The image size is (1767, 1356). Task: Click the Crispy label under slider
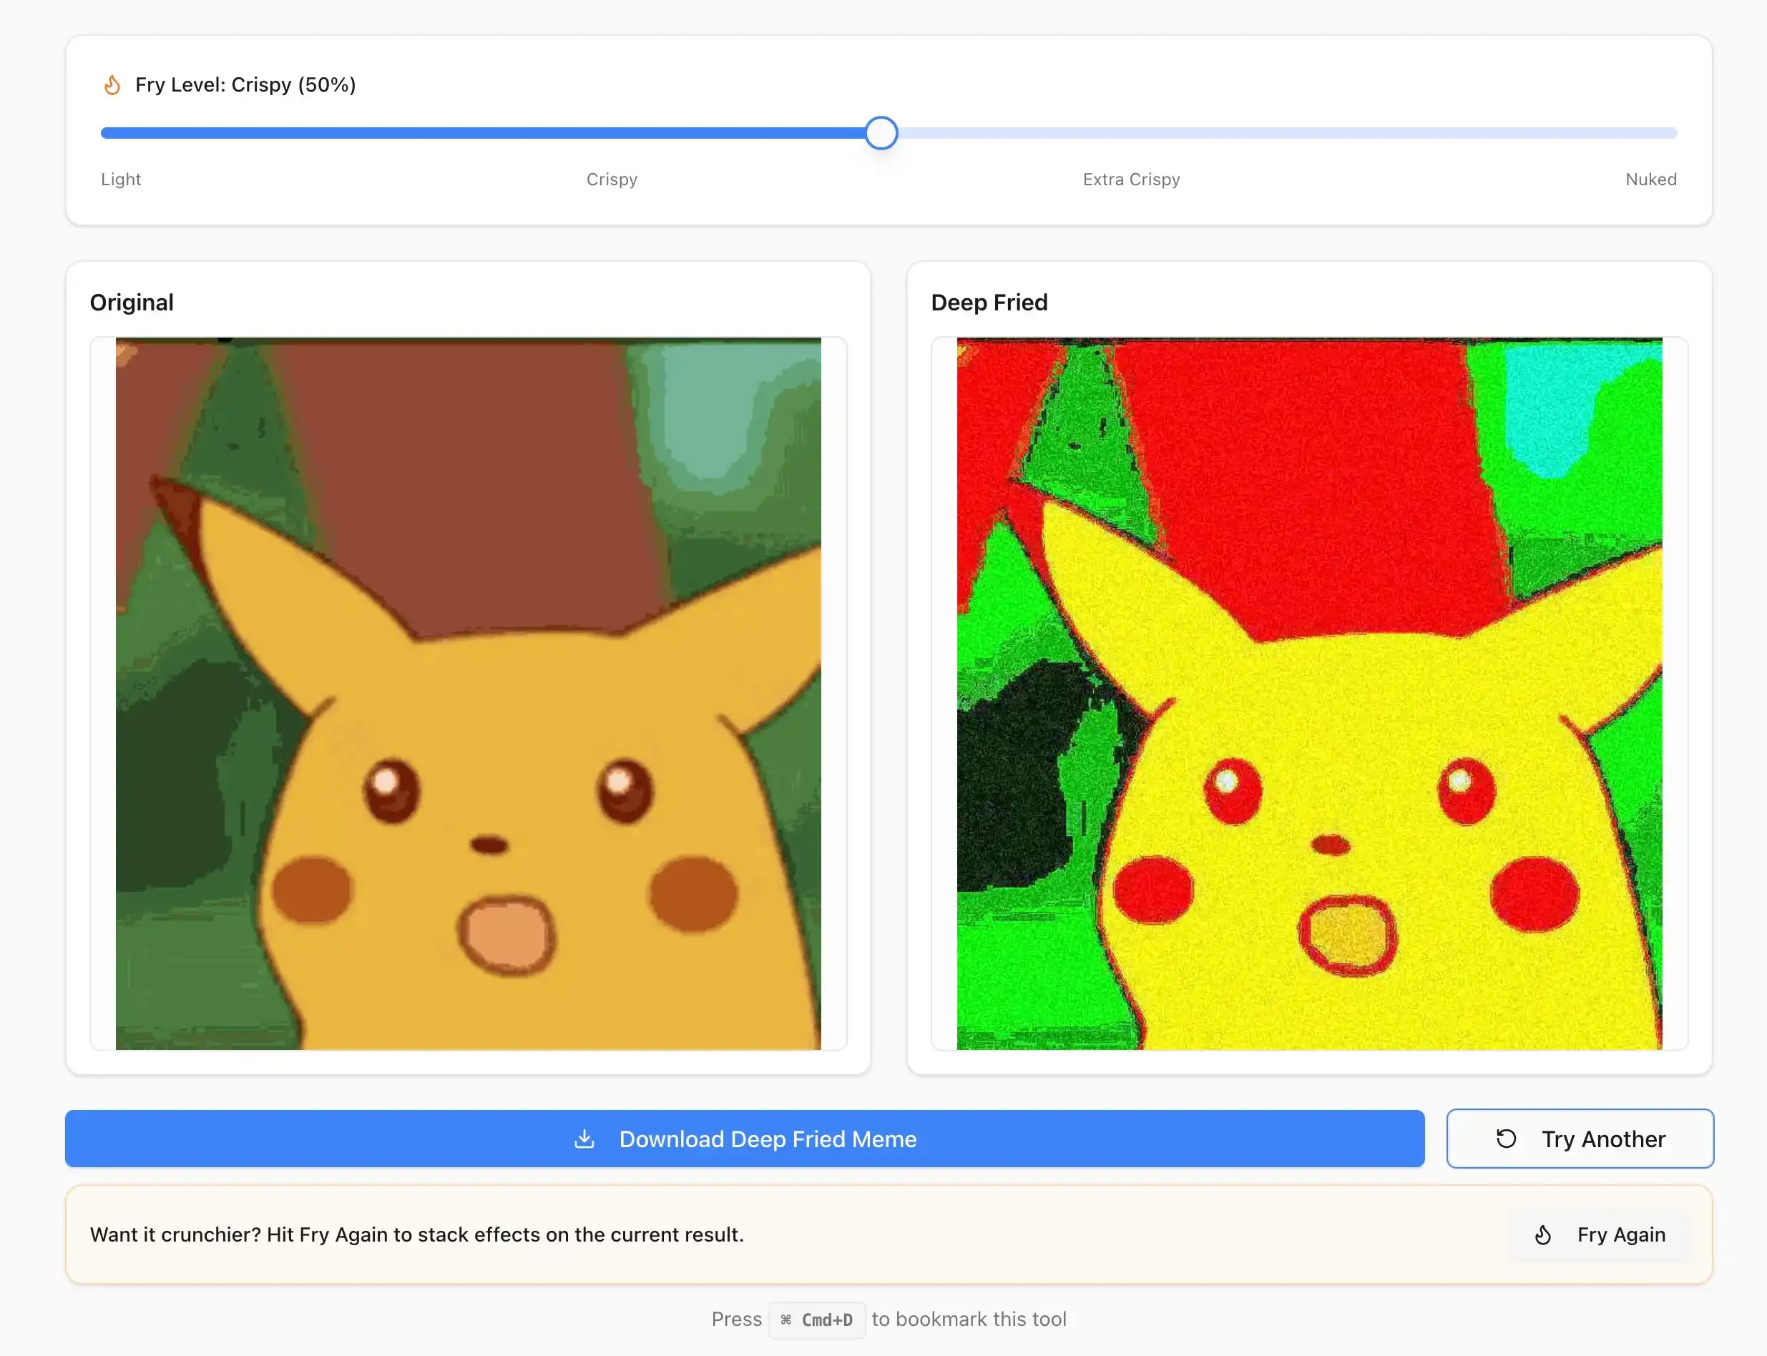611,180
